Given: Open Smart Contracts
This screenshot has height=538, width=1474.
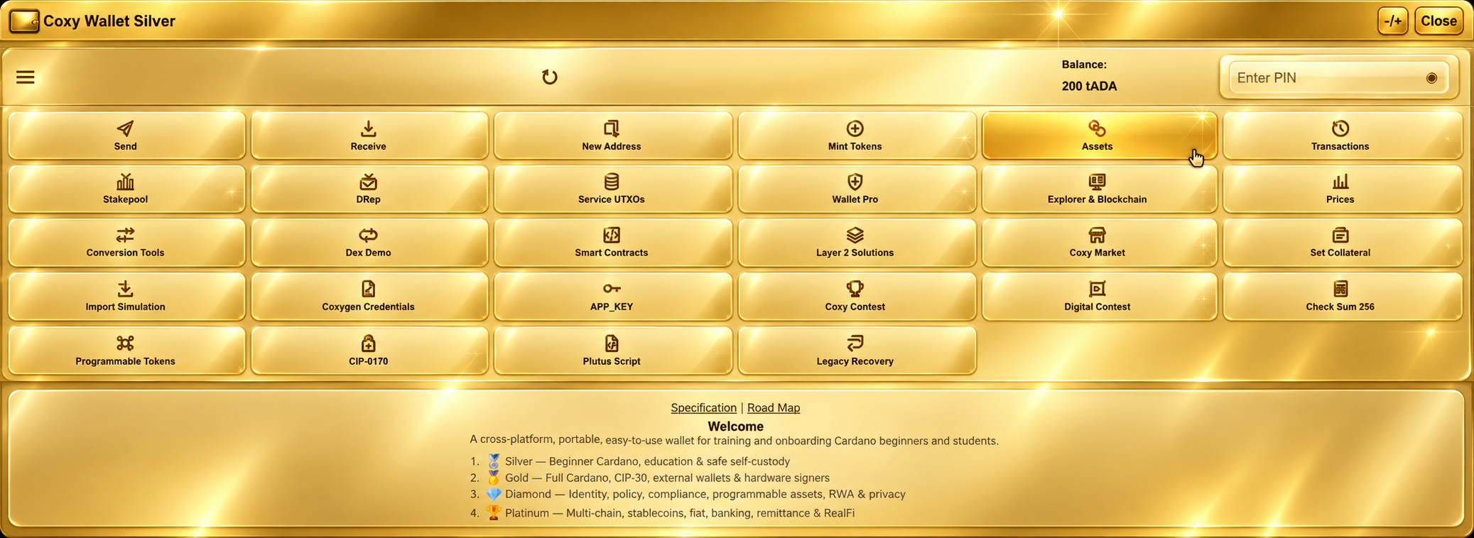Looking at the screenshot, I should click(612, 243).
